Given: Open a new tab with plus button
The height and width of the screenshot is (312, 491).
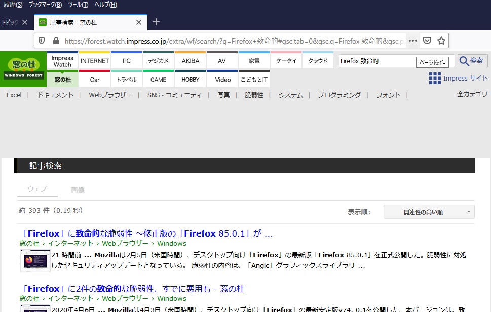Looking at the screenshot, I should (156, 22).
